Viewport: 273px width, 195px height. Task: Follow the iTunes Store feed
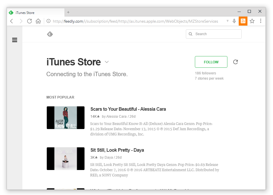[211, 62]
